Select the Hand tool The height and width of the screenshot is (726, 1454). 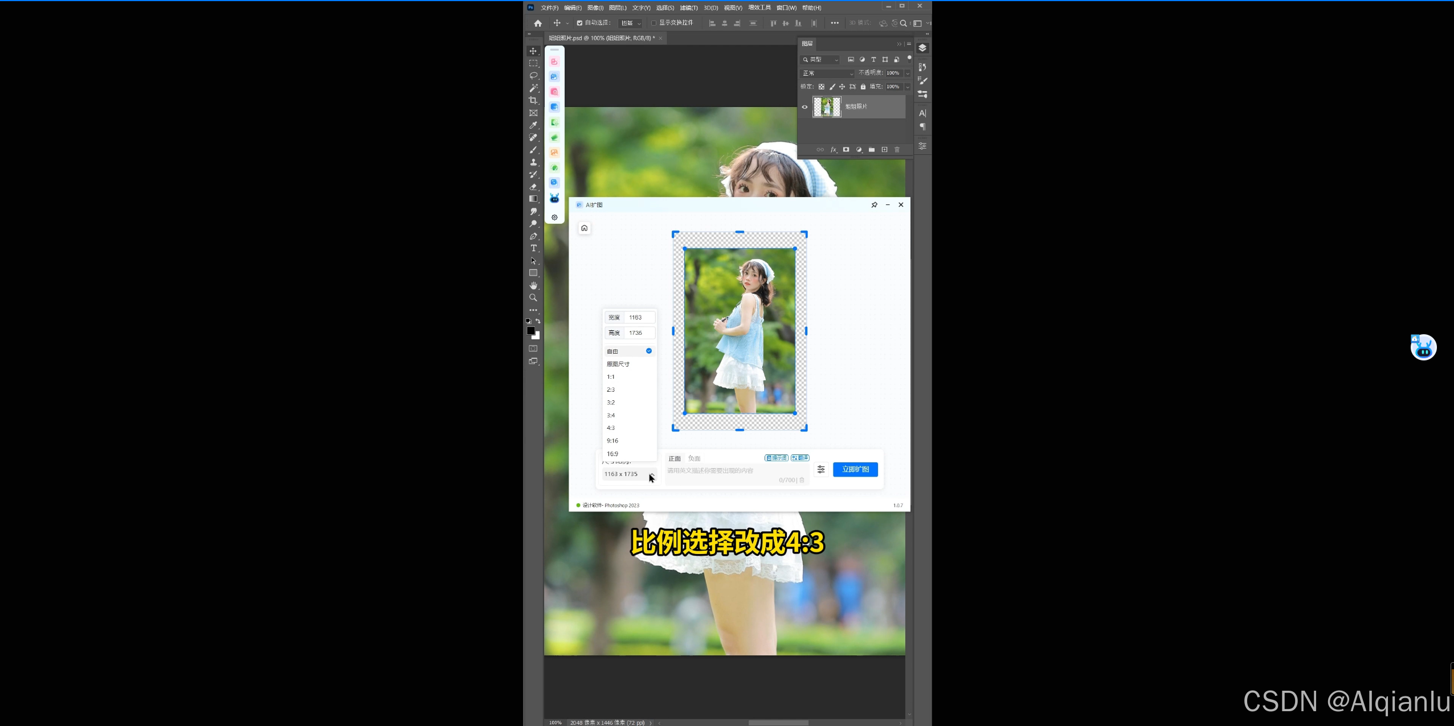click(x=533, y=285)
